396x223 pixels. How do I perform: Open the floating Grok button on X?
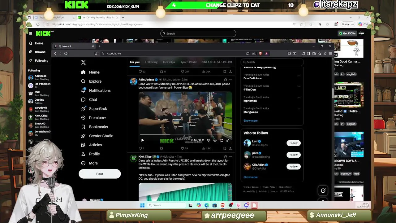tap(323, 191)
